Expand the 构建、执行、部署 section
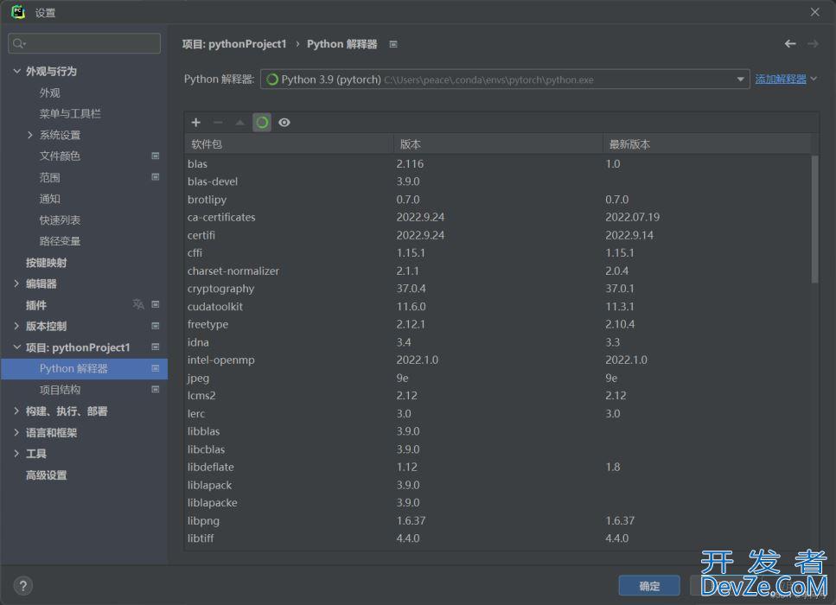The image size is (836, 605). [x=16, y=411]
